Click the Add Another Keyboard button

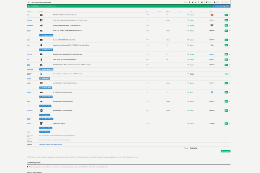click(46, 97)
